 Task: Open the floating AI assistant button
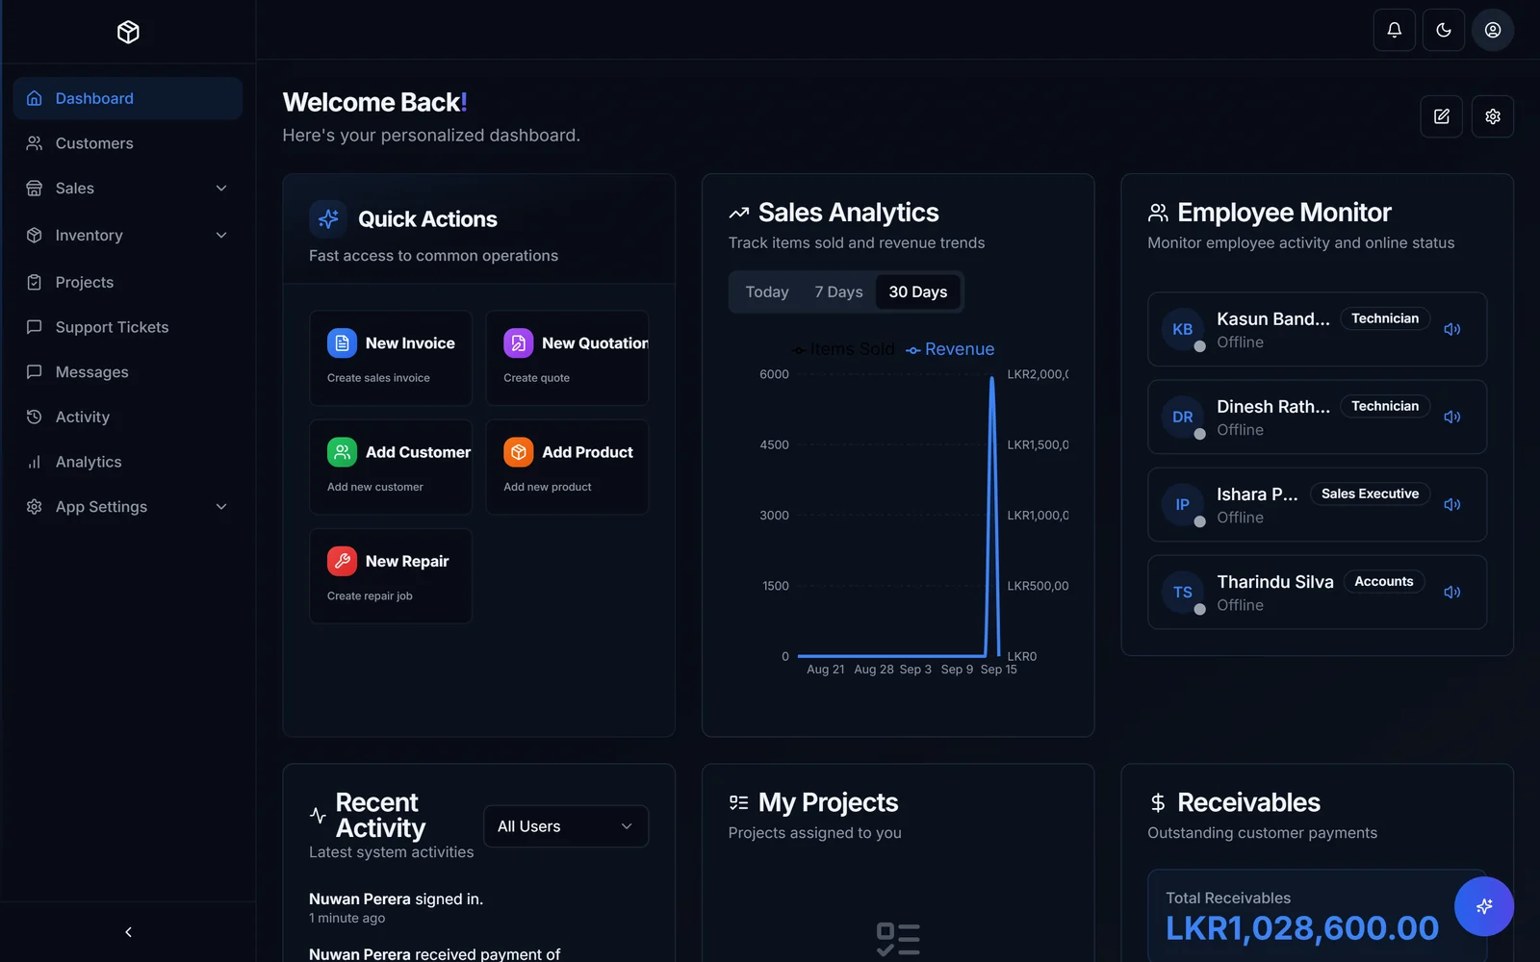[x=1484, y=906]
